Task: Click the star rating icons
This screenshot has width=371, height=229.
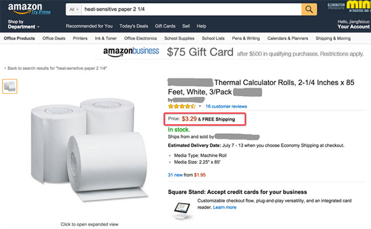Action: pos(182,106)
